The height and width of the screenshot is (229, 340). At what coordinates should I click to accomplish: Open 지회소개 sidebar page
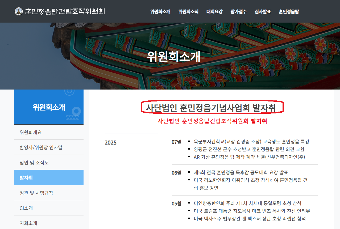49,223
